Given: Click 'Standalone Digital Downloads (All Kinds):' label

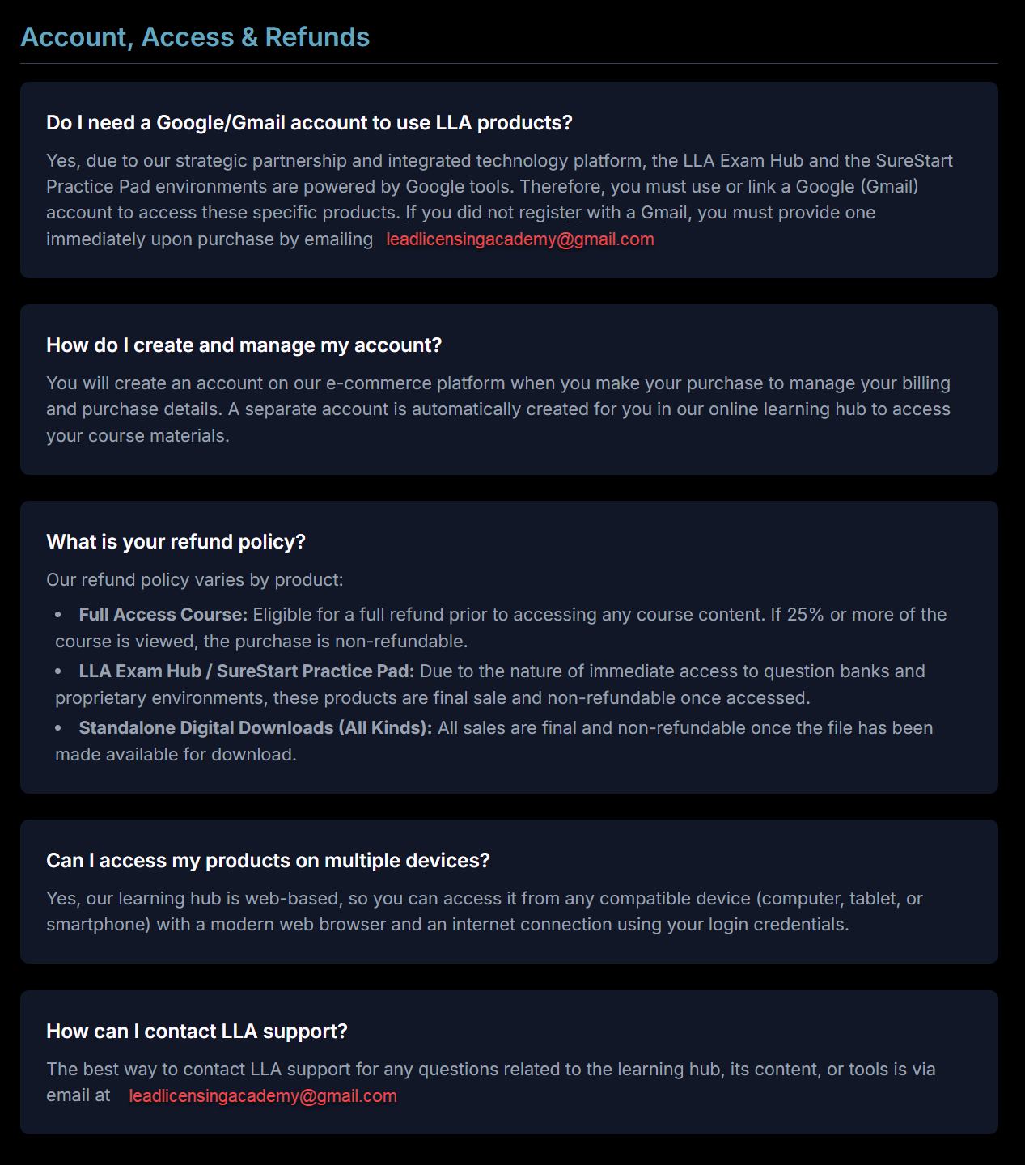Looking at the screenshot, I should (255, 728).
